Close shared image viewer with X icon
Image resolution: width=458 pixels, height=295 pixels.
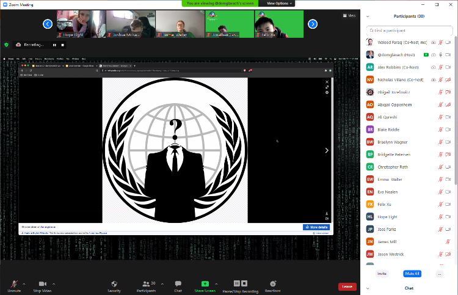pos(327,82)
